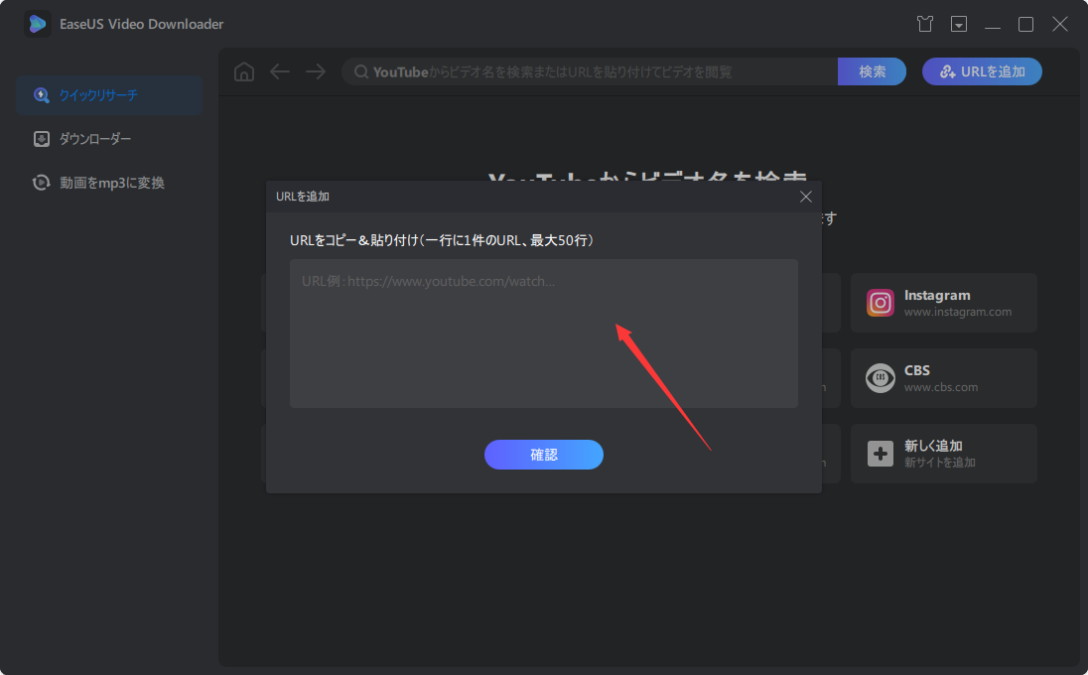Click the T-shirt promotion icon in title bar
Image resolution: width=1088 pixels, height=675 pixels.
coord(924,23)
